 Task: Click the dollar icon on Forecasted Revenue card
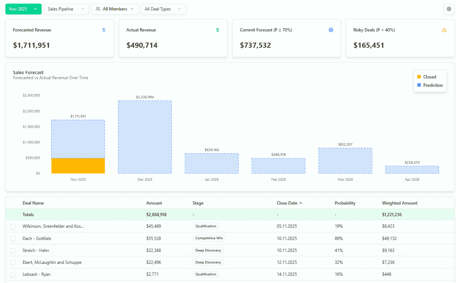click(x=104, y=30)
